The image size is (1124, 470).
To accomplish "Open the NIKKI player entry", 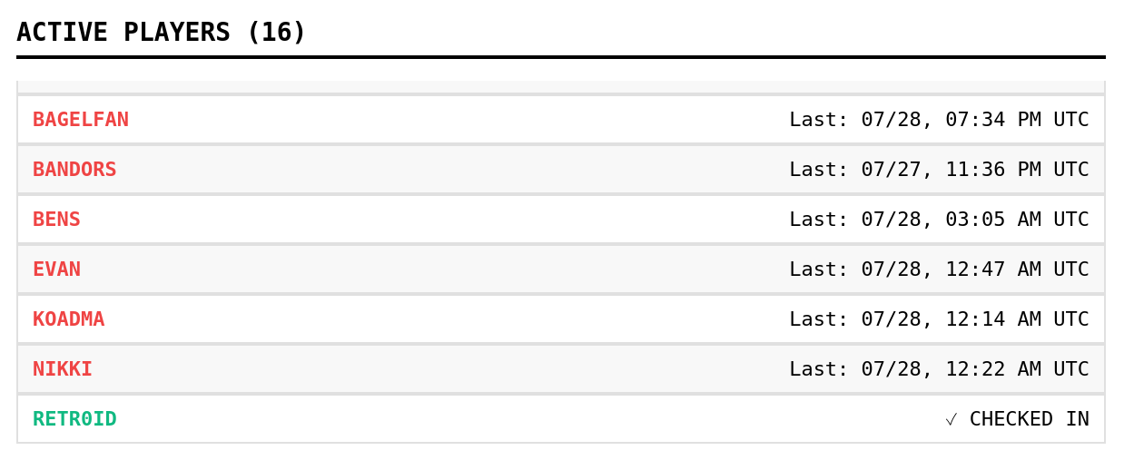I will point(63,369).
